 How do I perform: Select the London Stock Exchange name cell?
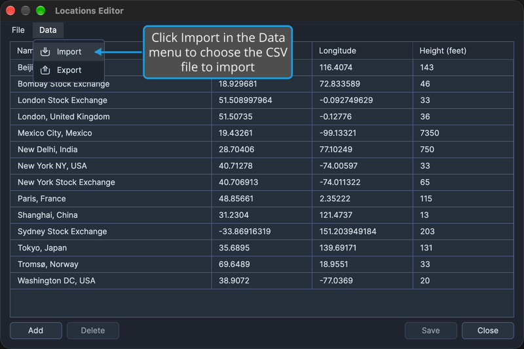(111, 100)
